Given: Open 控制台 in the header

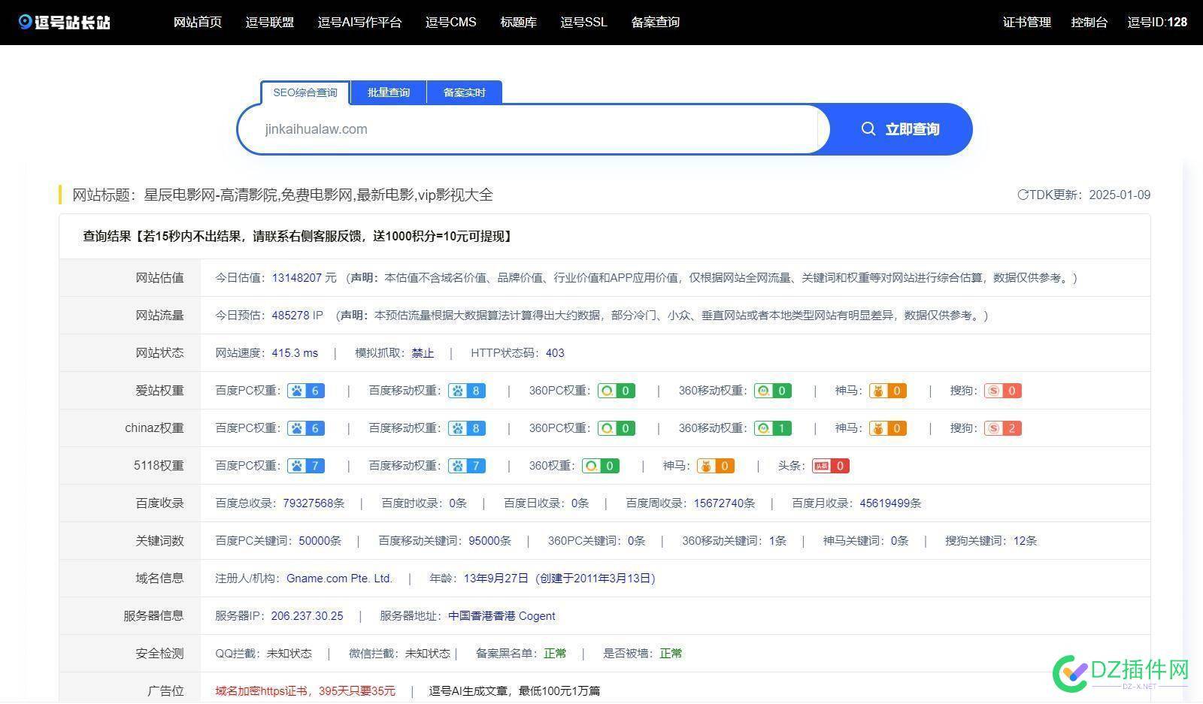Looking at the screenshot, I should pyautogui.click(x=1089, y=23).
